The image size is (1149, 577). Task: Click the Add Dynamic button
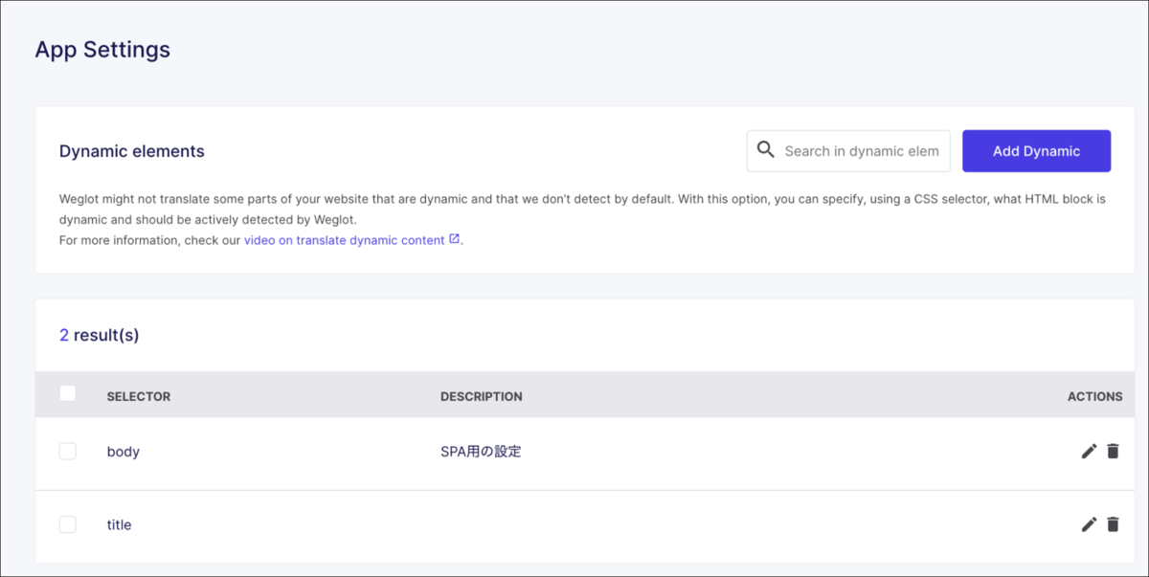[1036, 151]
